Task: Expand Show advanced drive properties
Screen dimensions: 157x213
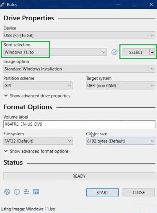Action: tap(37, 96)
